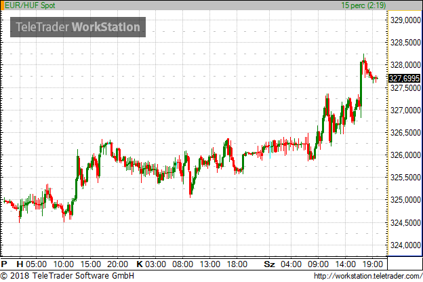The image size is (423, 282).
Task: Click the 09:00 time axis label
Action: coord(319,264)
